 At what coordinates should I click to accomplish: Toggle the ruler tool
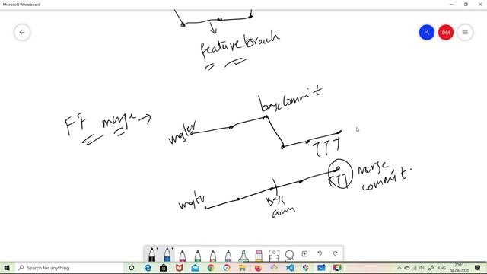pyautogui.click(x=274, y=256)
